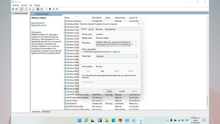
Task: Go back with the toolbar back arrow
Action: coord(13,9)
